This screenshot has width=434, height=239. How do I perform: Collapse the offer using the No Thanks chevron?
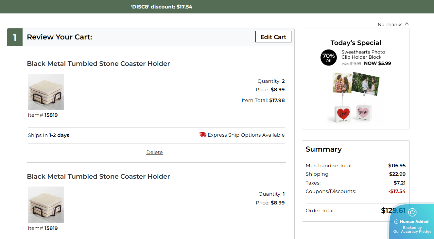point(407,24)
